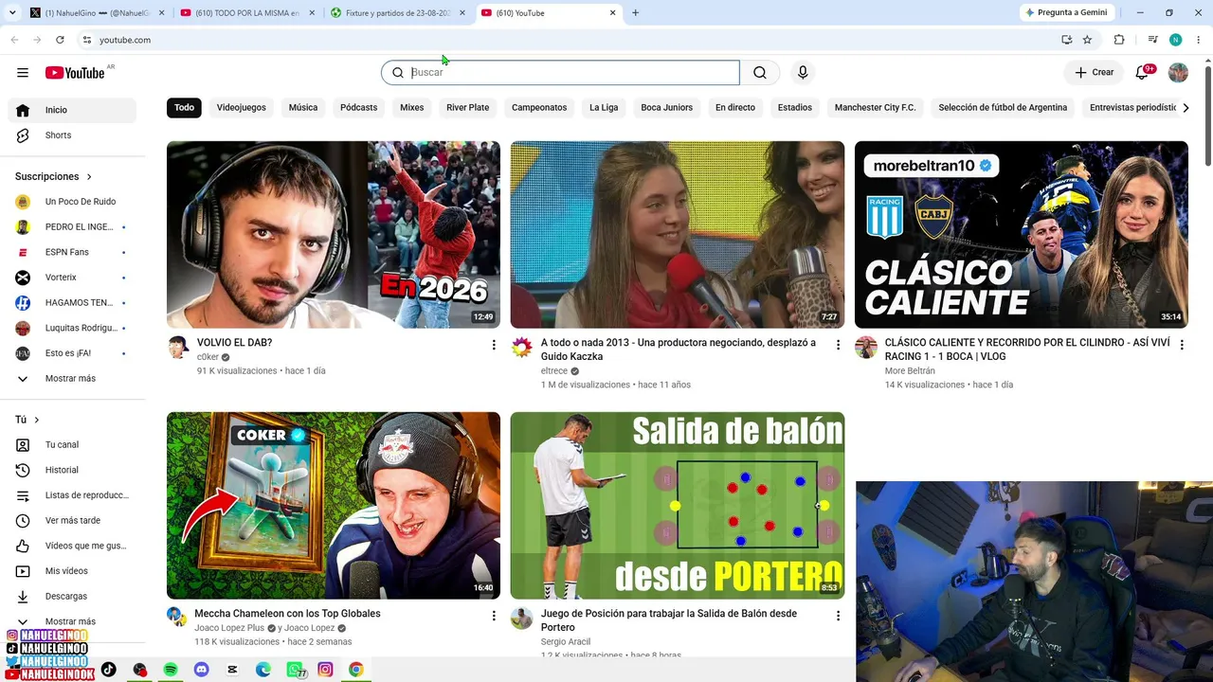Image resolution: width=1213 pixels, height=682 pixels.
Task: Click the Pregunta a Gemini button
Action: click(x=1066, y=12)
